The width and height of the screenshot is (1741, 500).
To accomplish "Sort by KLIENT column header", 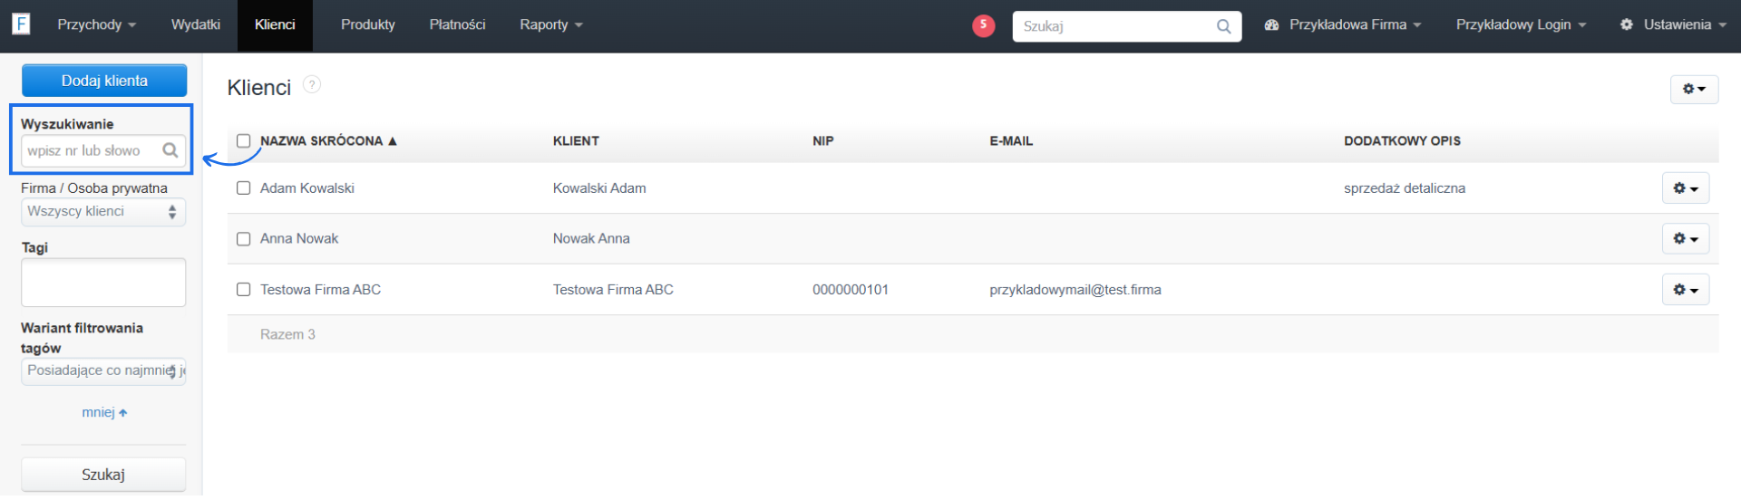I will click(x=576, y=141).
